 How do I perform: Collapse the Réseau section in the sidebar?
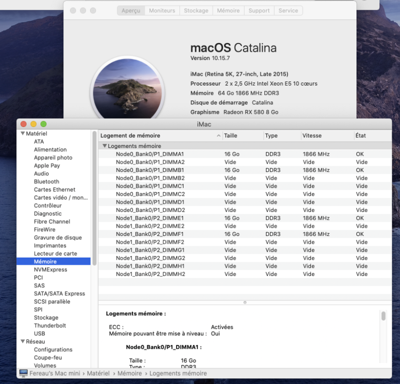click(x=23, y=342)
